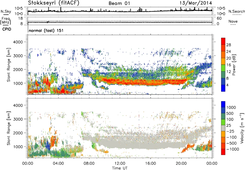Click the power panel Slant Range [km] label
Viewport: 245px width, 170px height.
(9, 65)
